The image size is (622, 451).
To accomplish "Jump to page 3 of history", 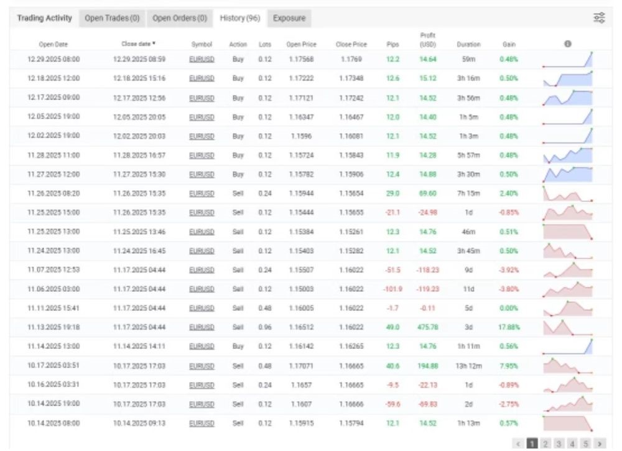I will pyautogui.click(x=559, y=444).
